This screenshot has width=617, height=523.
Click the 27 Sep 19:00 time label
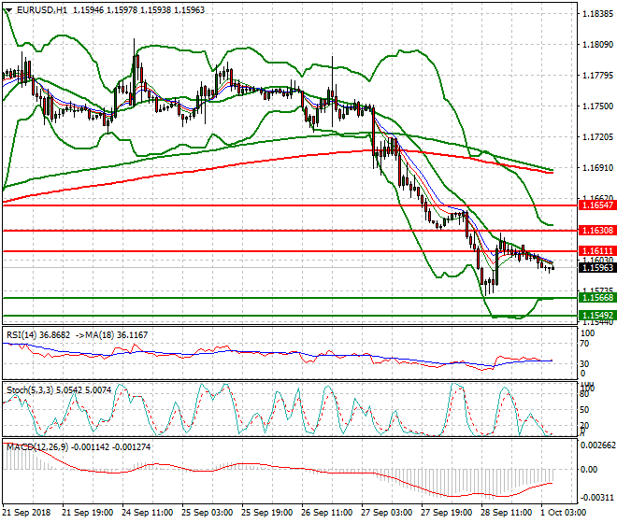click(446, 513)
